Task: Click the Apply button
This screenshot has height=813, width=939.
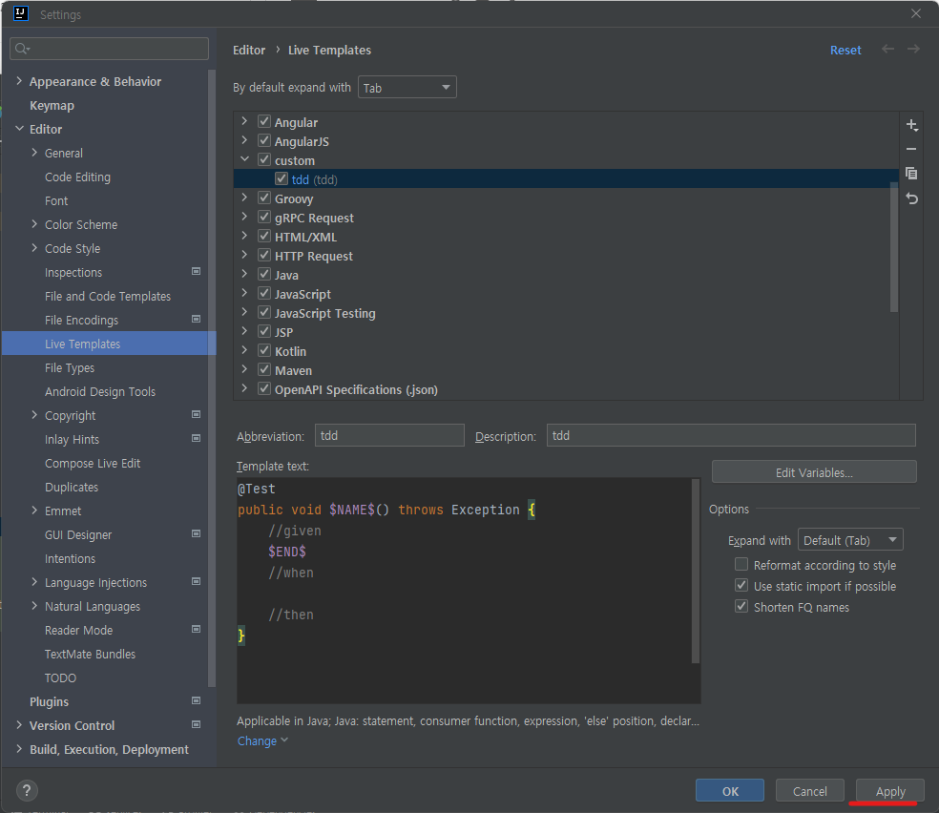Action: [x=890, y=791]
